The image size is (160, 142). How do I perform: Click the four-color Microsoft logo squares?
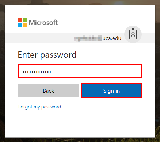click(22, 22)
